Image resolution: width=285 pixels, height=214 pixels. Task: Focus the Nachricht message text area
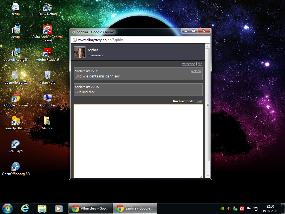pyautogui.click(x=138, y=141)
